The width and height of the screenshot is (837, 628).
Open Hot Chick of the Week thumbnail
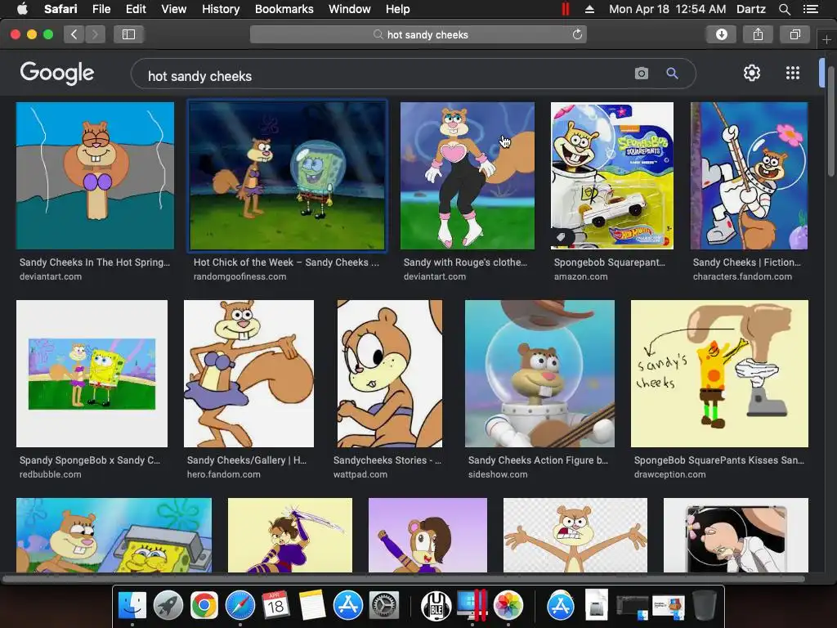(x=287, y=176)
